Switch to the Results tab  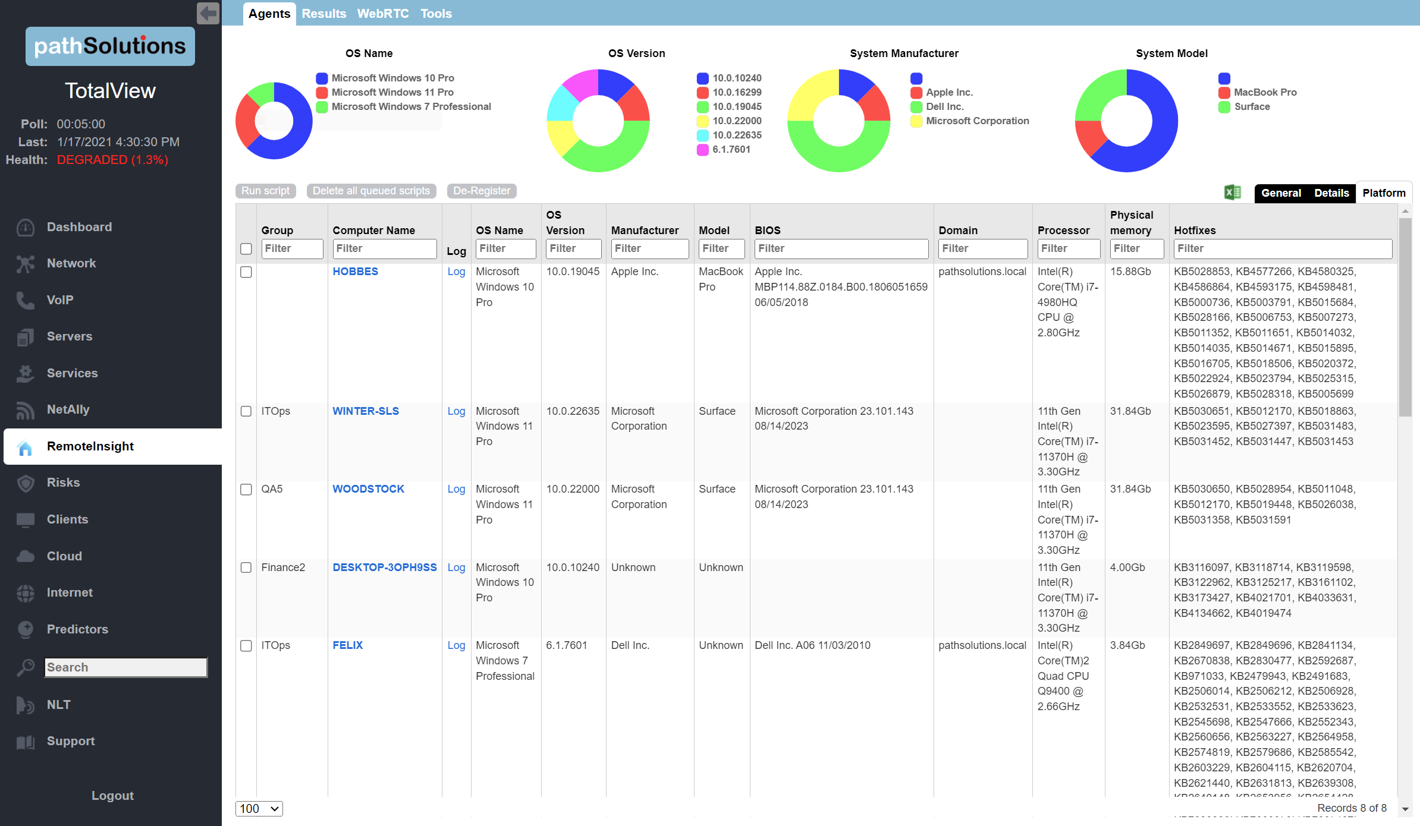(x=323, y=14)
